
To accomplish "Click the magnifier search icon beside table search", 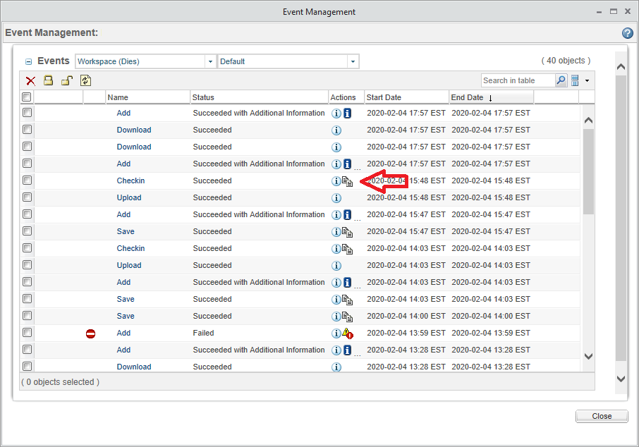I will tap(561, 80).
